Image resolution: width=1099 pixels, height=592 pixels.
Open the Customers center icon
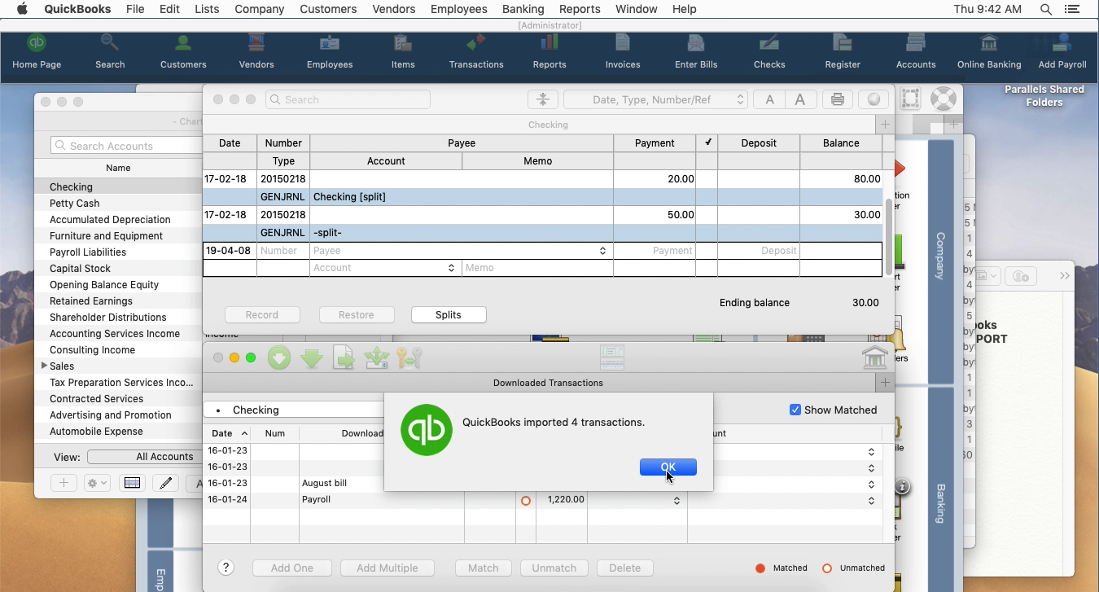(x=183, y=51)
